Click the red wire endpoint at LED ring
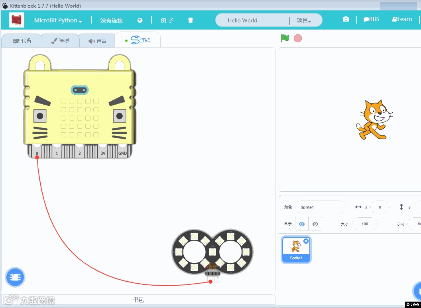The width and height of the screenshot is (421, 308). tap(210, 281)
